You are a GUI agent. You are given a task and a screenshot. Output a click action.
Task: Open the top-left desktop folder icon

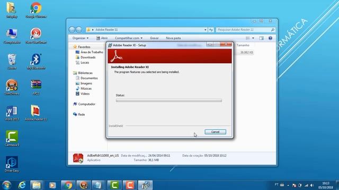[x=12, y=10]
